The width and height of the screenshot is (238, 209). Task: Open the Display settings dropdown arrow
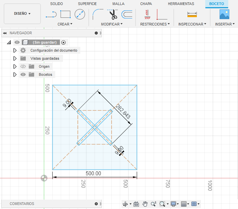(x=178, y=204)
